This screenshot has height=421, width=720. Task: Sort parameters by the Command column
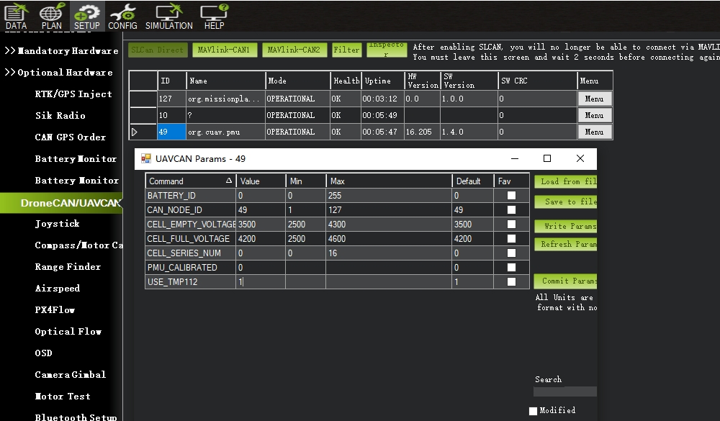191,181
